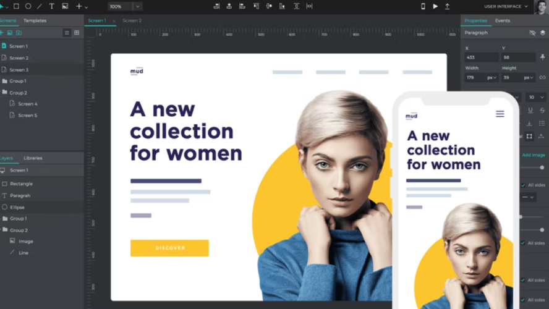
Task: Open the Width unit px dropdown
Action: point(492,78)
